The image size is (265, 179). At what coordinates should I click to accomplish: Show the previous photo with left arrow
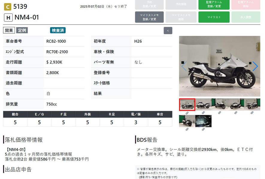184,66
